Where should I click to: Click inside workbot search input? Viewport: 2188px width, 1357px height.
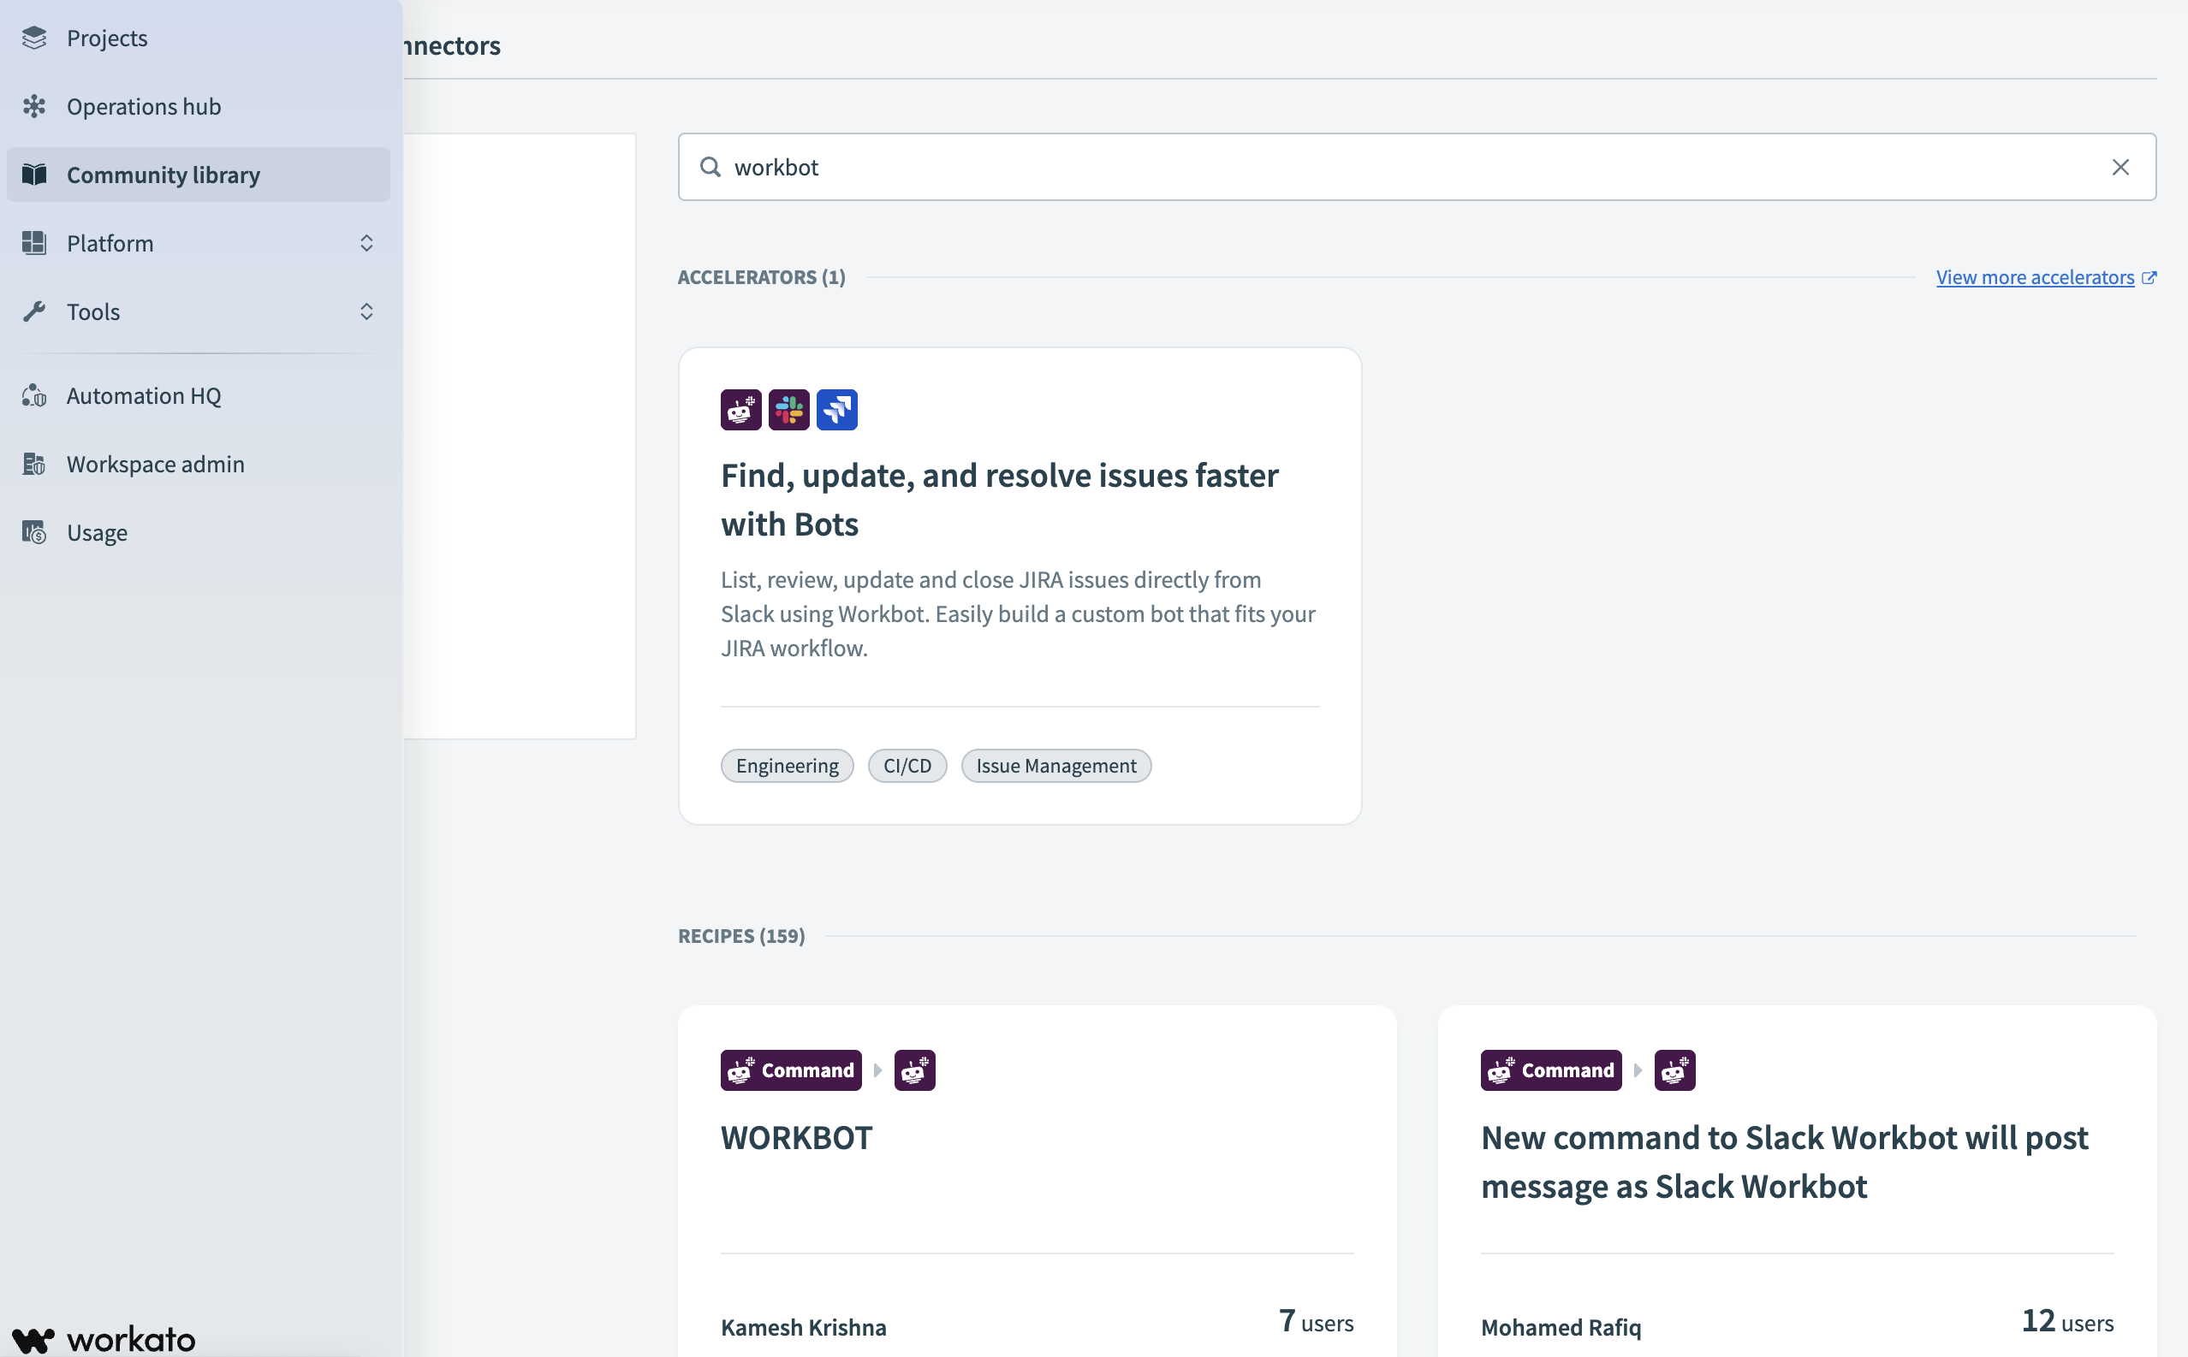(x=1417, y=166)
